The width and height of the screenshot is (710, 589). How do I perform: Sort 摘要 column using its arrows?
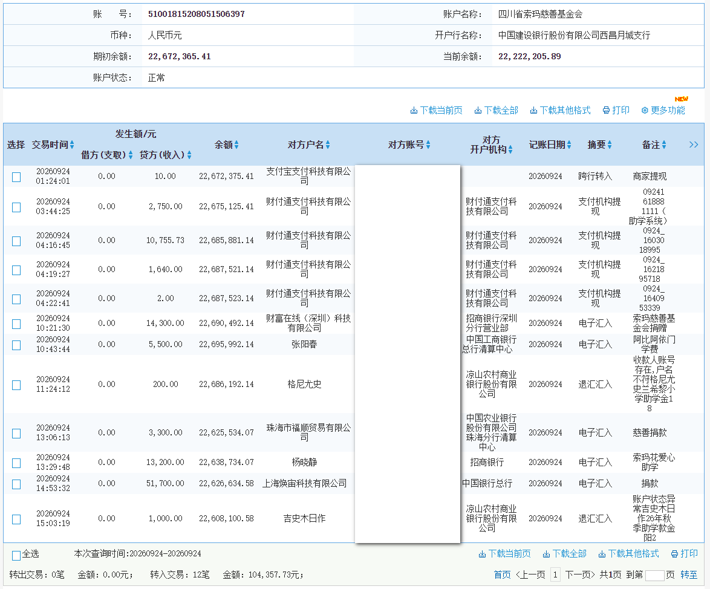610,145
